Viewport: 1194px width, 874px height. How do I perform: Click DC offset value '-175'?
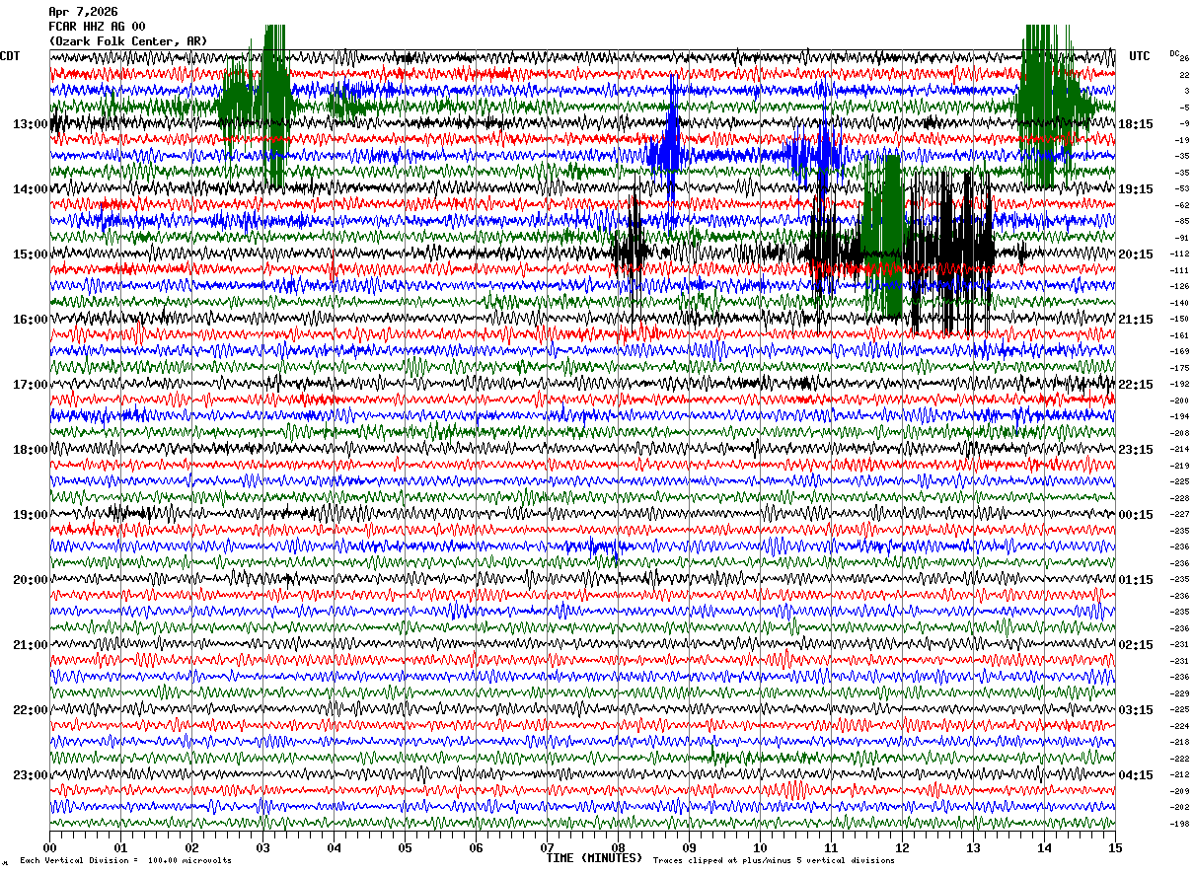1180,367
